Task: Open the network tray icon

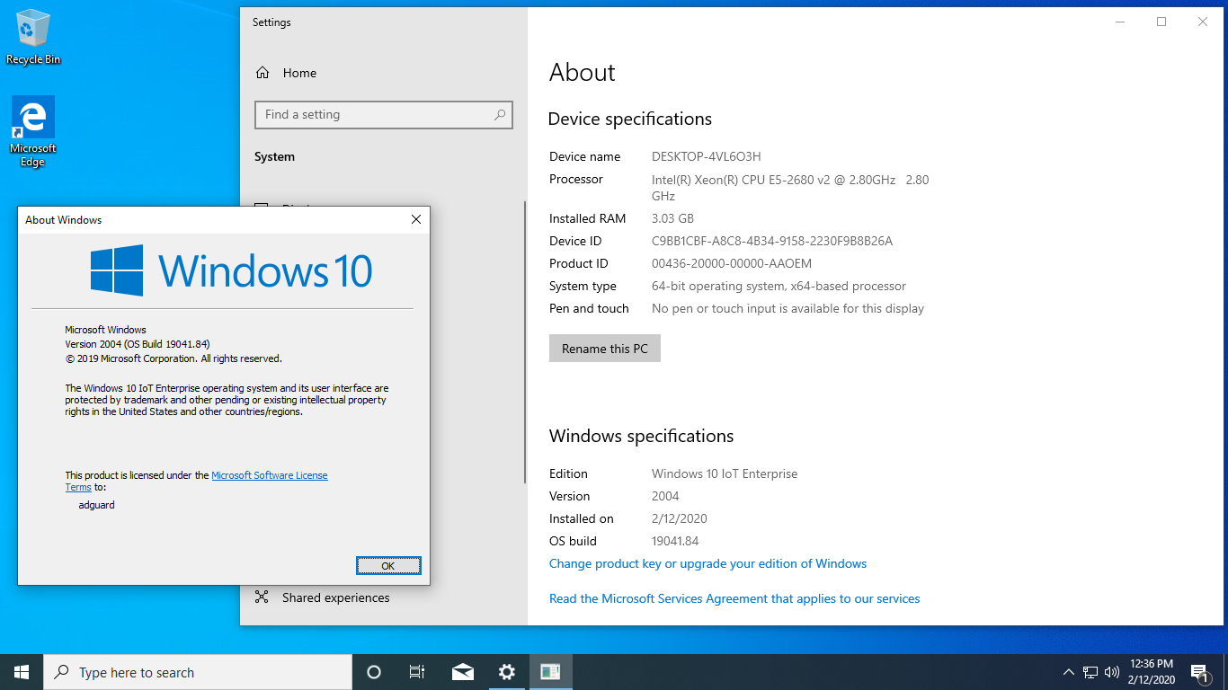Action: click(x=1090, y=672)
